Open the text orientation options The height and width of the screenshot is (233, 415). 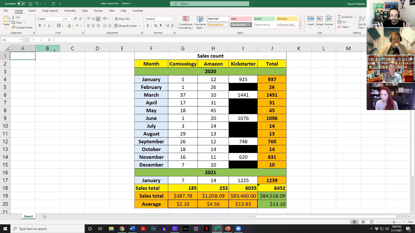106,19
